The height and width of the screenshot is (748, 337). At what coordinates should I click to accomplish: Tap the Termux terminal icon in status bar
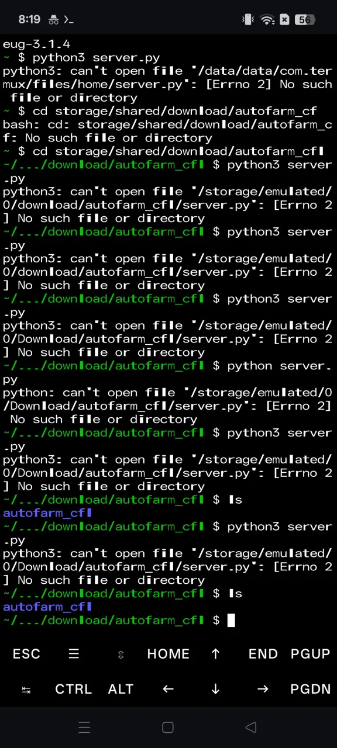pyautogui.click(x=68, y=20)
